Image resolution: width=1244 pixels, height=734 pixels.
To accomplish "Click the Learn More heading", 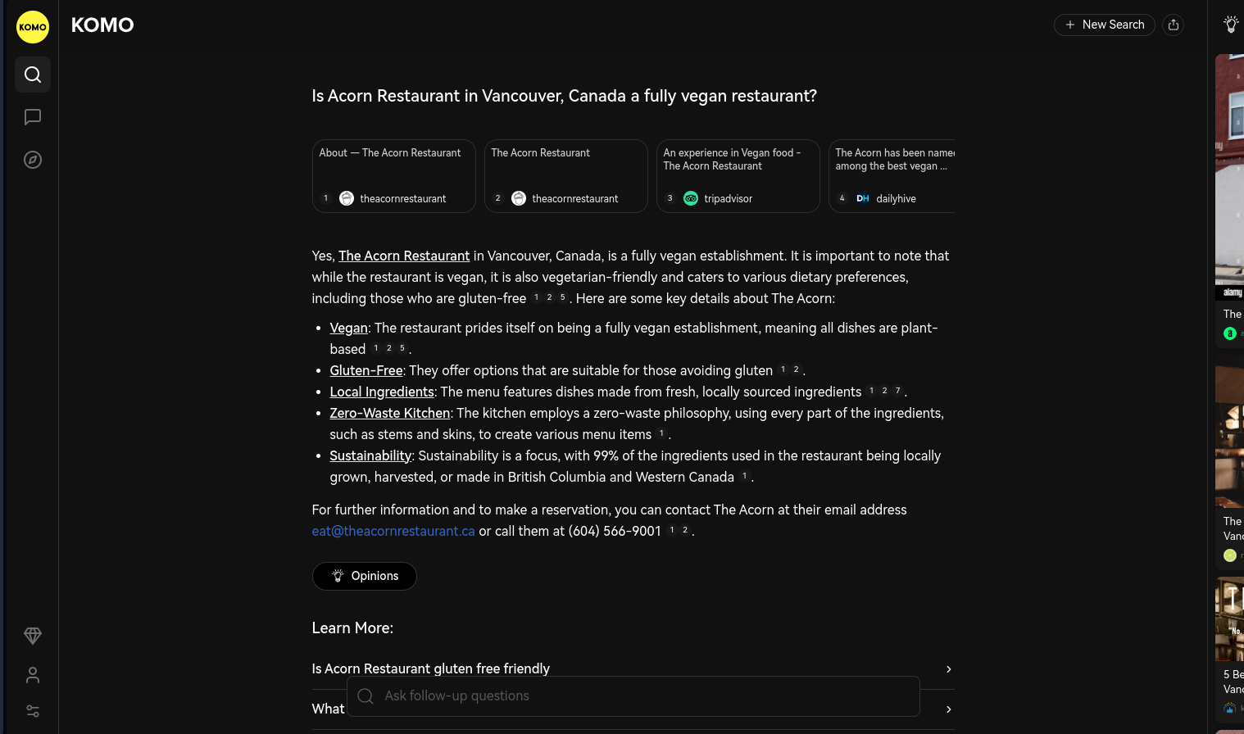I will point(352,628).
